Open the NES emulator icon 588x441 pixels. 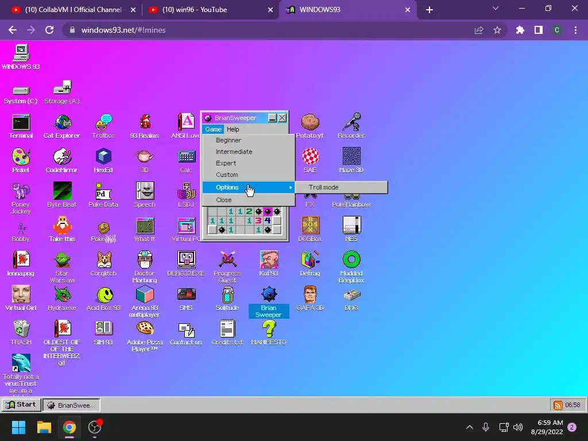pyautogui.click(x=351, y=230)
